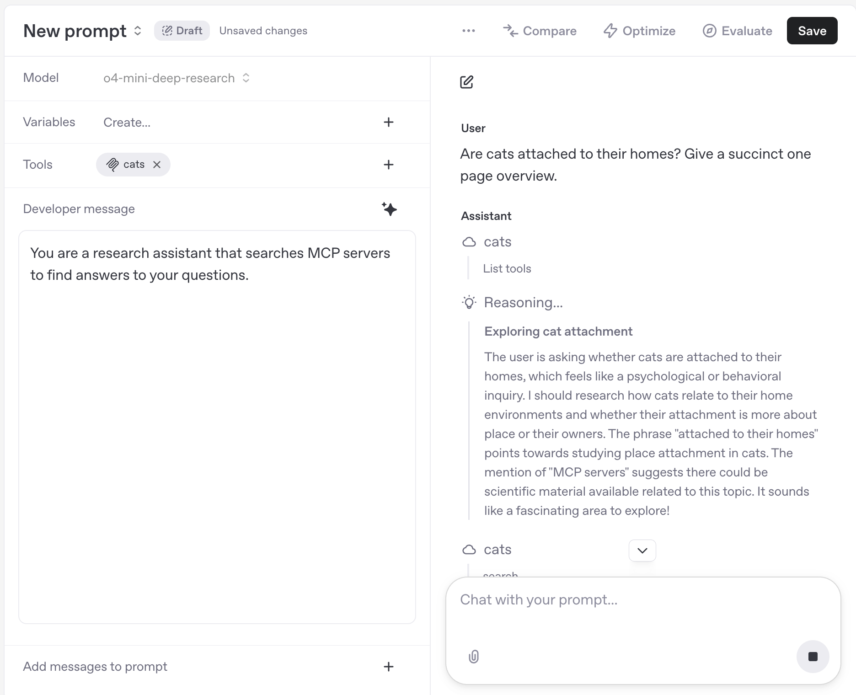Save the prompt
The image size is (856, 695).
coord(812,31)
